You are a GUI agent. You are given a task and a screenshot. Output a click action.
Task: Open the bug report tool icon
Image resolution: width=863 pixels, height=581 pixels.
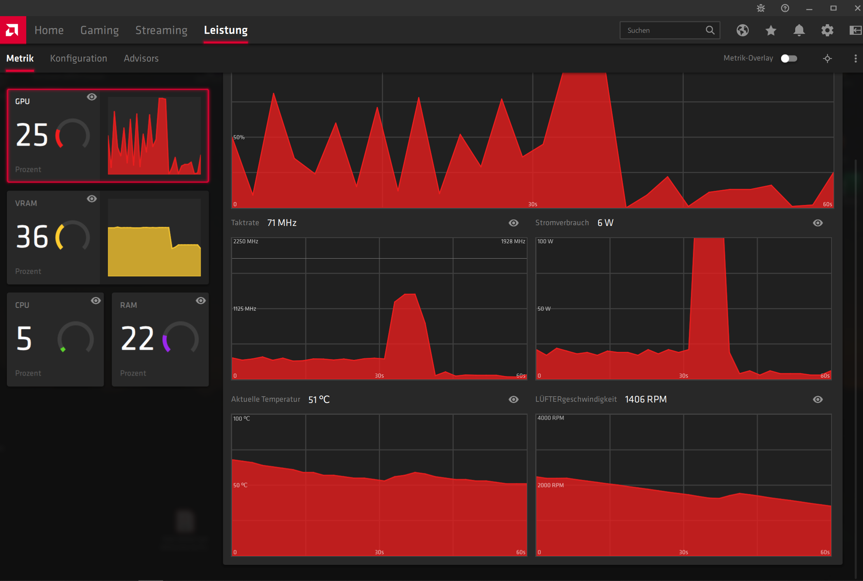coord(761,8)
